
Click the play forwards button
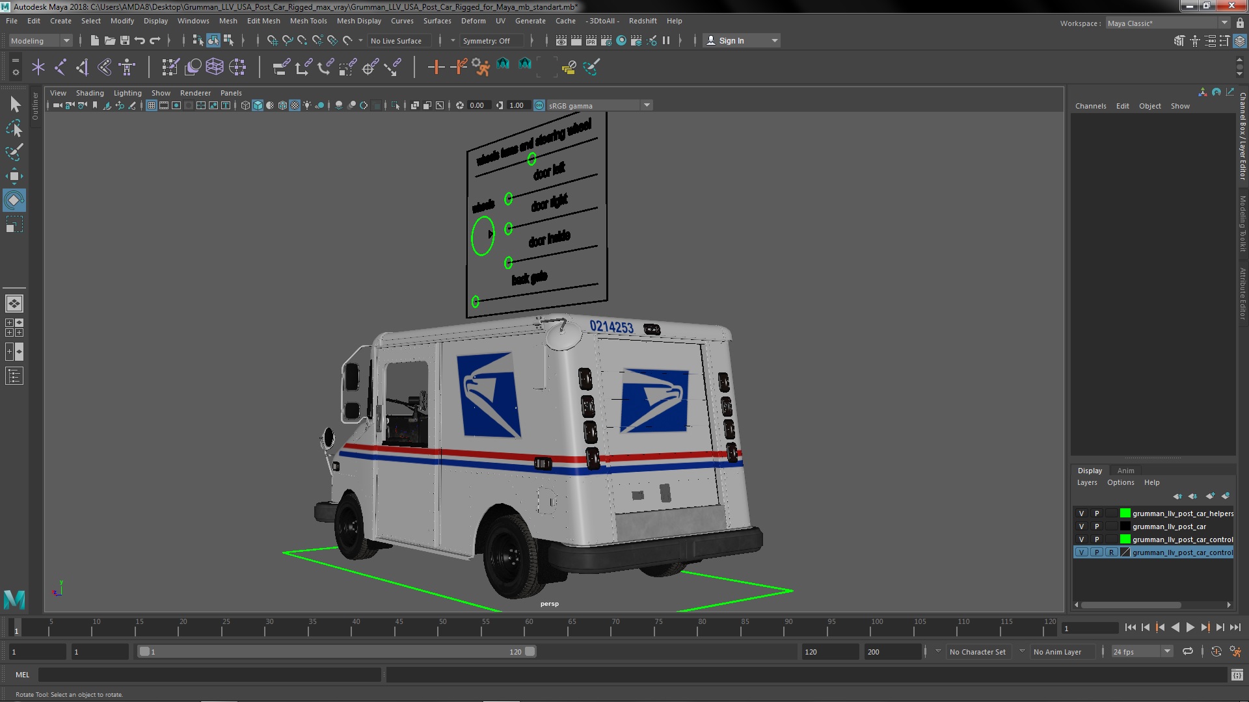tap(1190, 627)
